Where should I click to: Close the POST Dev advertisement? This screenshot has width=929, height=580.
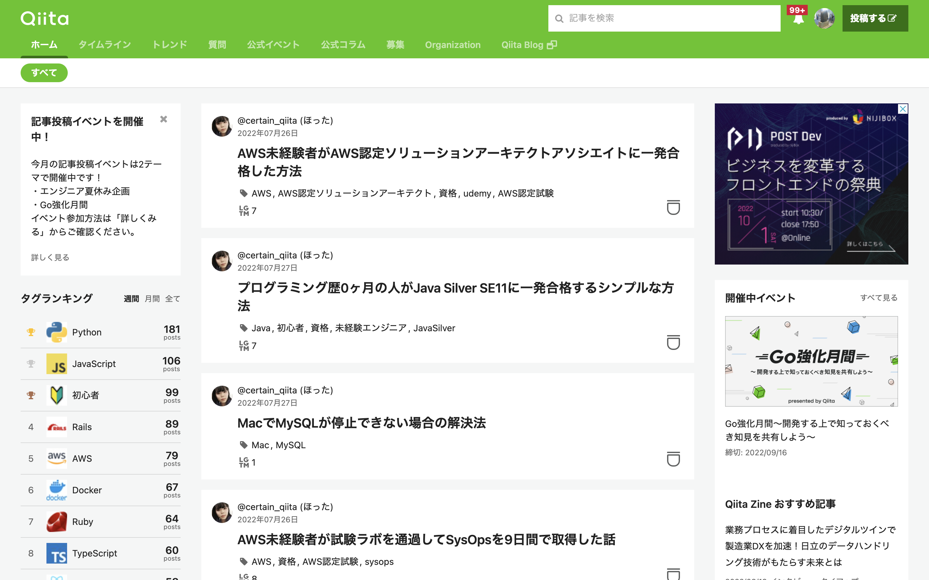click(903, 109)
